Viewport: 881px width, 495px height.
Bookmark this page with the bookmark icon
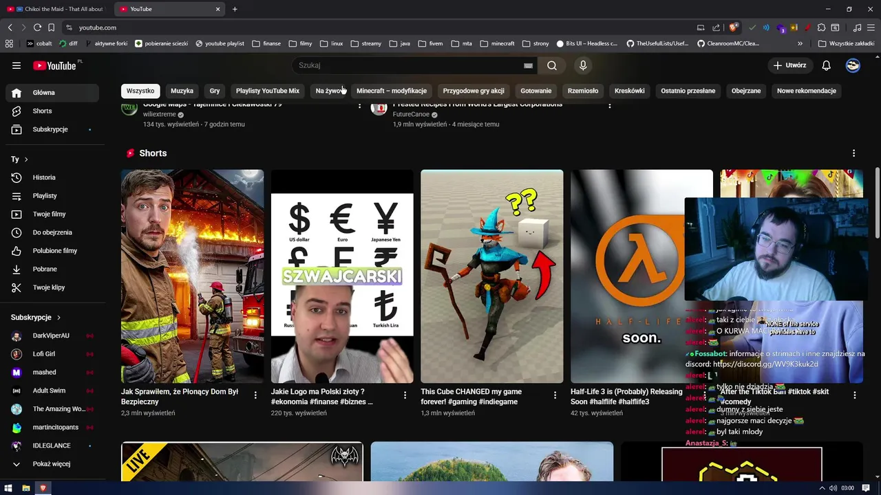tap(51, 27)
